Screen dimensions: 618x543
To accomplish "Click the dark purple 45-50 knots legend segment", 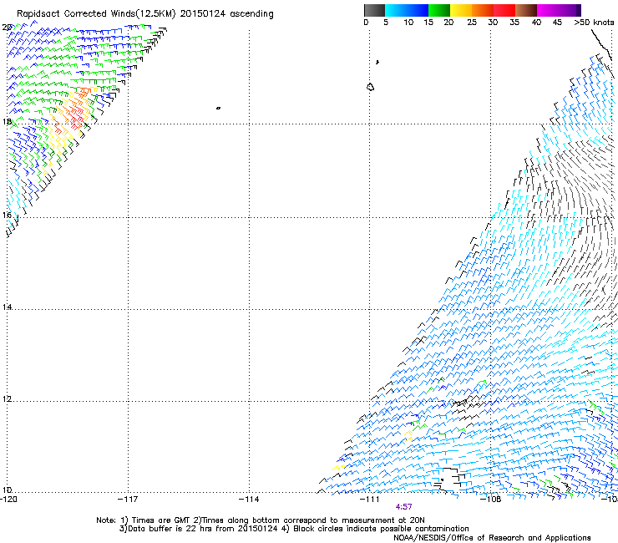I will pos(570,10).
